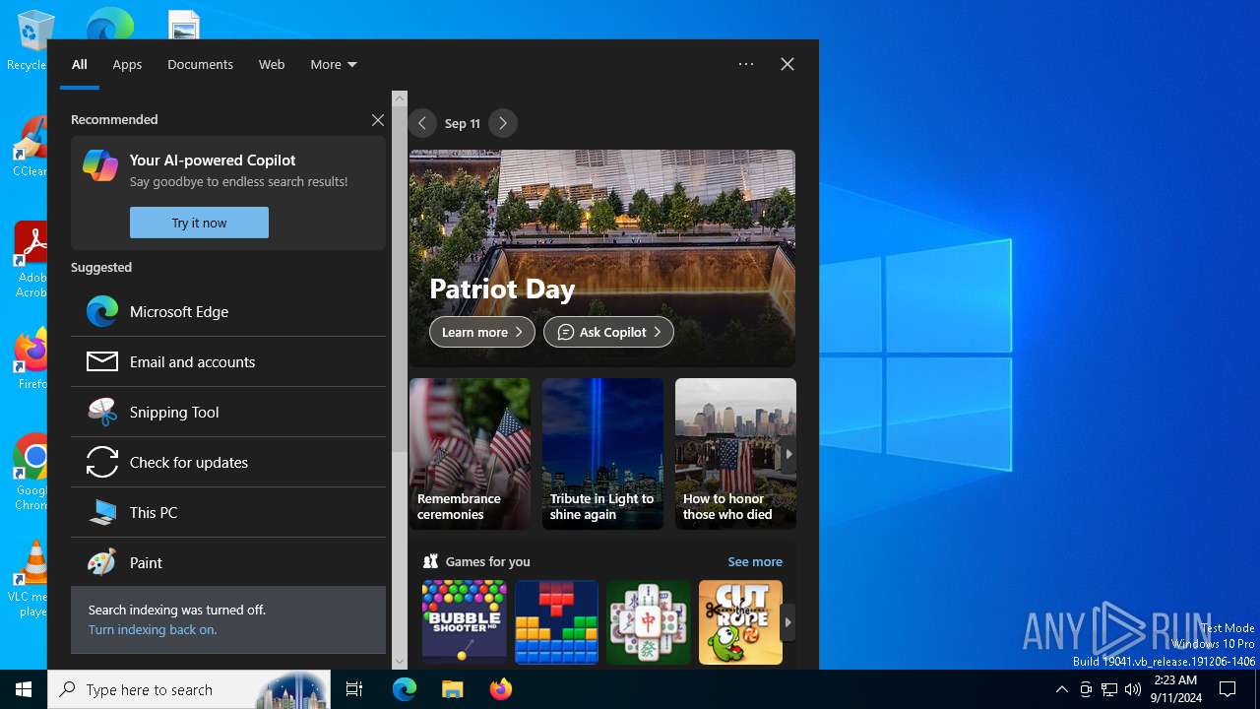Click the Copilot logo in Recommended card
The image size is (1260, 709).
tap(100, 165)
